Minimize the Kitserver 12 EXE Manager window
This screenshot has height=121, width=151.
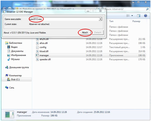pos(88,11)
